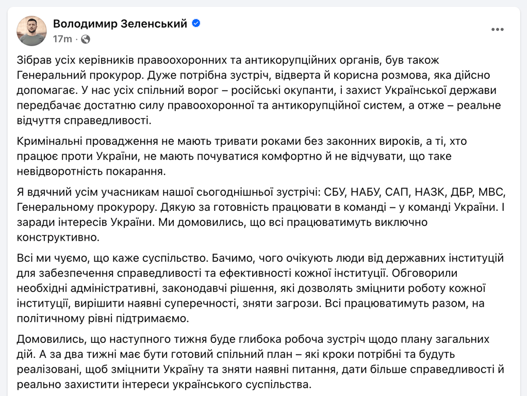This screenshot has height=396, width=527.
Task: Select the post header area
Action: pyautogui.click(x=121, y=30)
